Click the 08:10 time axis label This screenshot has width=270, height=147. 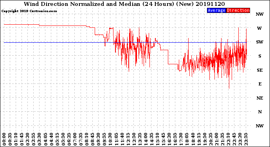pyautogui.click(x=86, y=139)
